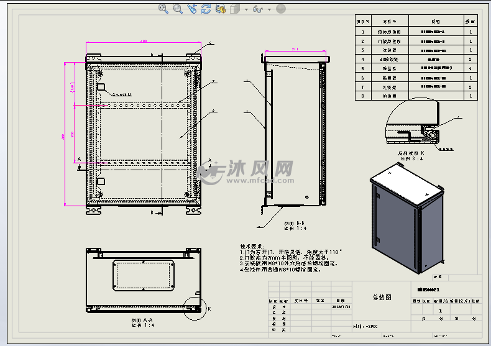
Task: Click the Rotate View blue arrows icon
Action: click(x=206, y=9)
